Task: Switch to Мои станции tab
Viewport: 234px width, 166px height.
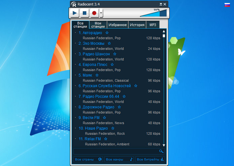Action: click(x=98, y=25)
